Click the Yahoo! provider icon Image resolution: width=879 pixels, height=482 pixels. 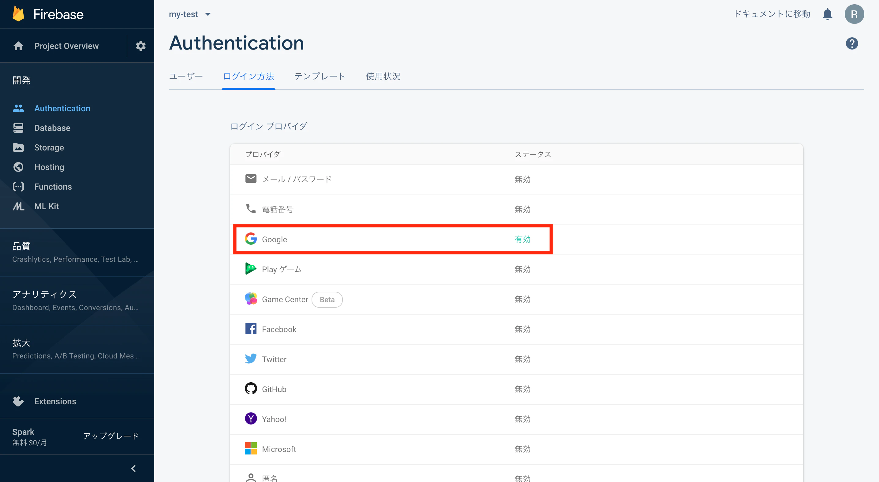click(251, 419)
